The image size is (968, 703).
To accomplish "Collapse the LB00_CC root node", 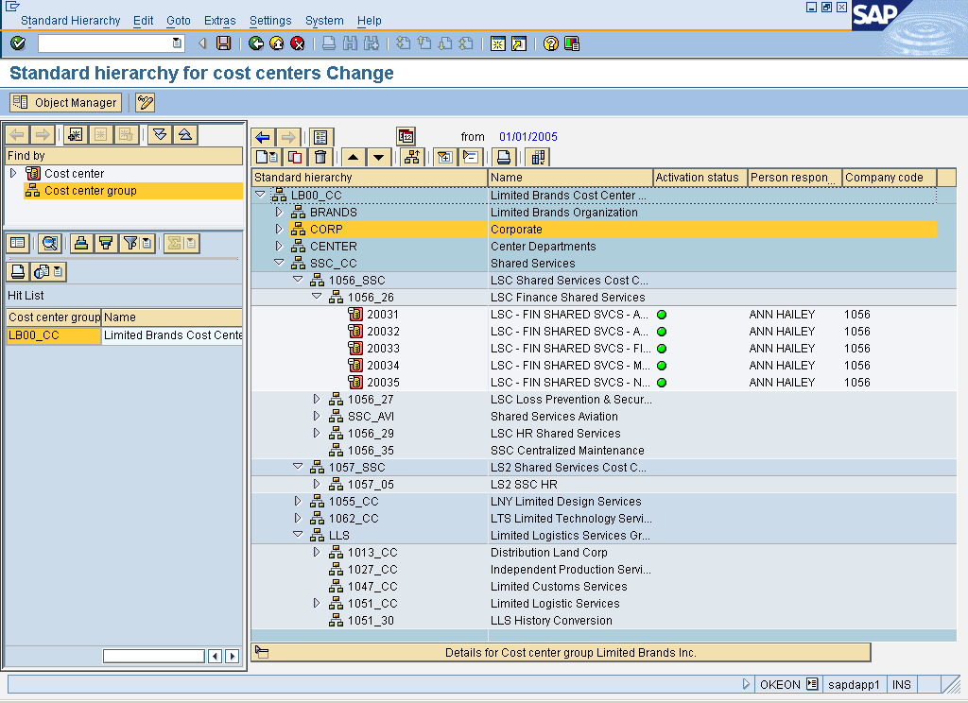I will [261, 195].
